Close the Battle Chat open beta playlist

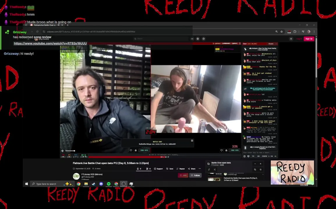coord(261,164)
